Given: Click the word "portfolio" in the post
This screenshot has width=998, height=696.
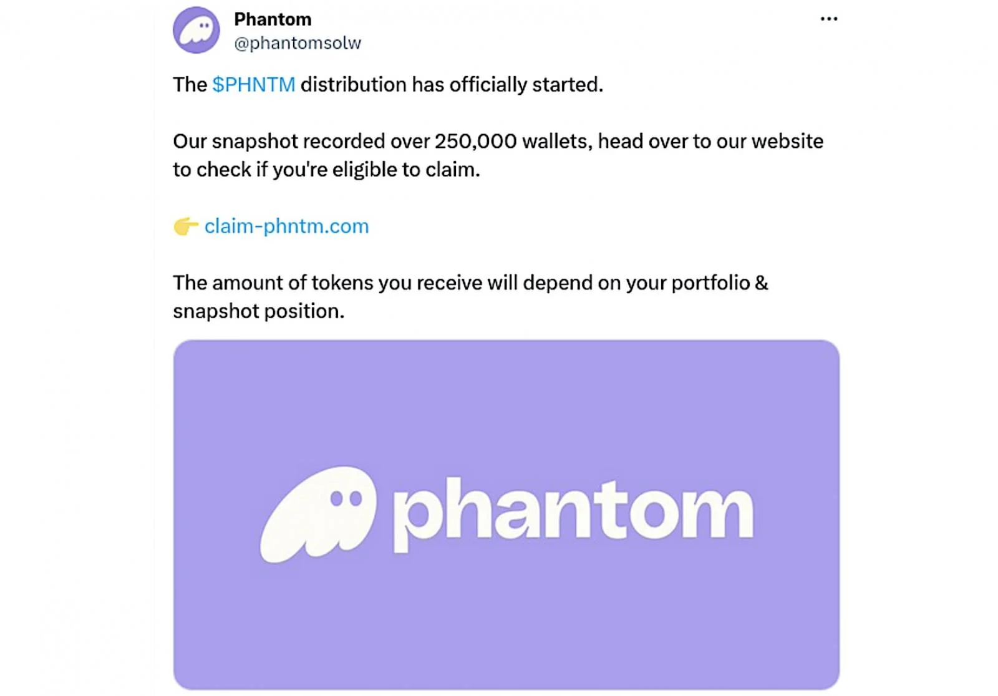Looking at the screenshot, I should [x=710, y=283].
